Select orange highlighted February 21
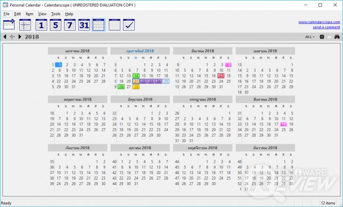 click(136, 81)
